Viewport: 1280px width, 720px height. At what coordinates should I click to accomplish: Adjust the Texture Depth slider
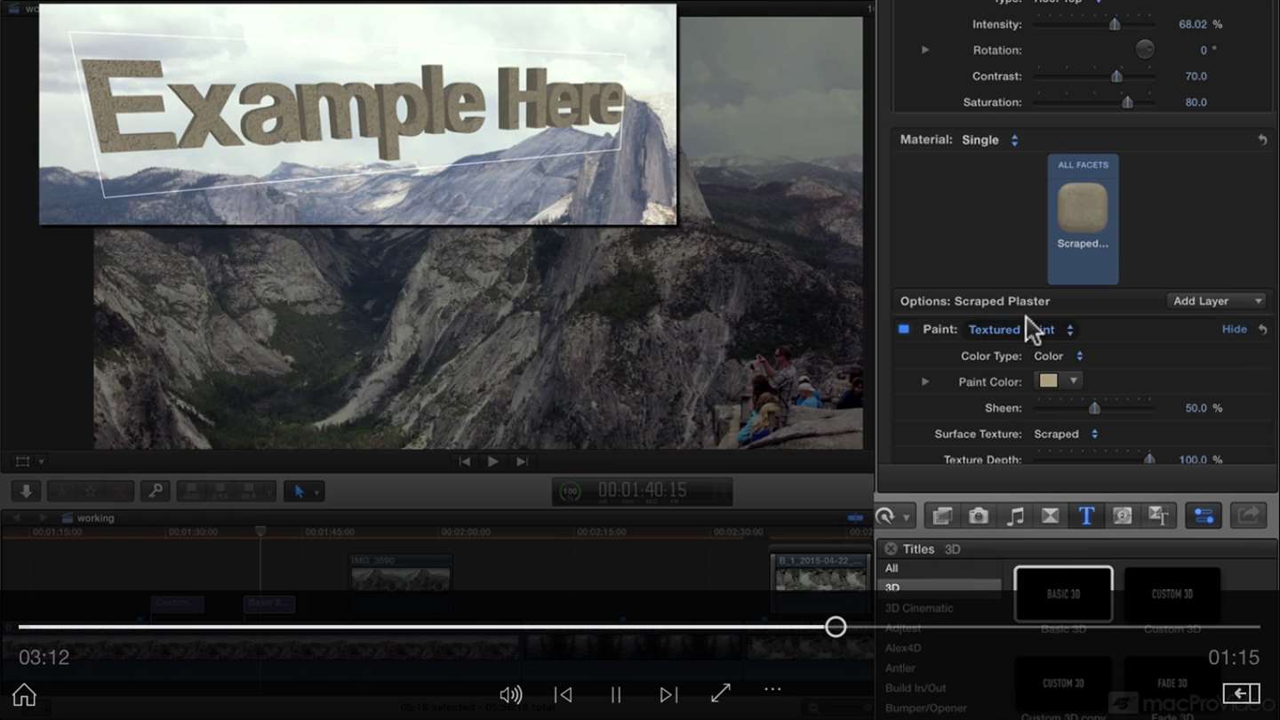tap(1148, 460)
